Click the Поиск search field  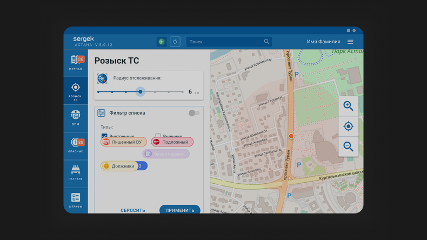pos(224,42)
